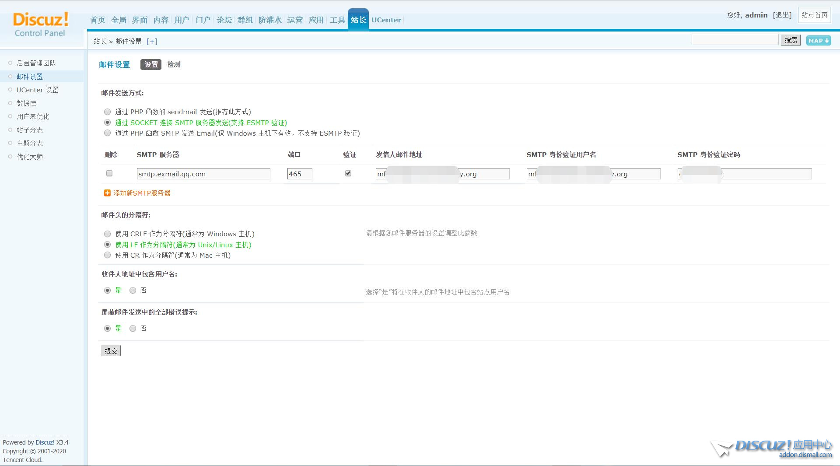Toggle the 验证 checkbox for the SMTP server
Image resolution: width=840 pixels, height=466 pixels.
(348, 173)
